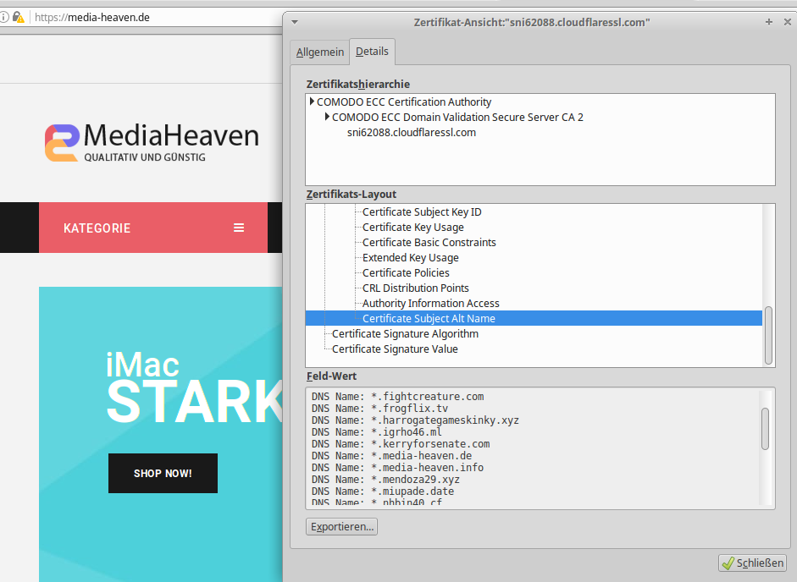
Task: Select Certificate Signature Algorithm field
Action: 405,334
